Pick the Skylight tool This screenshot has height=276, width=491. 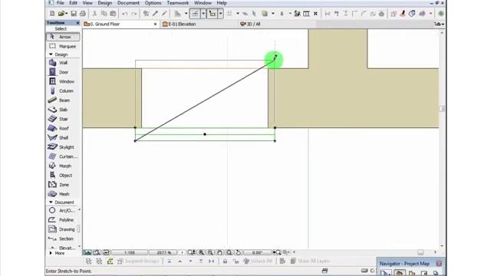tap(63, 147)
